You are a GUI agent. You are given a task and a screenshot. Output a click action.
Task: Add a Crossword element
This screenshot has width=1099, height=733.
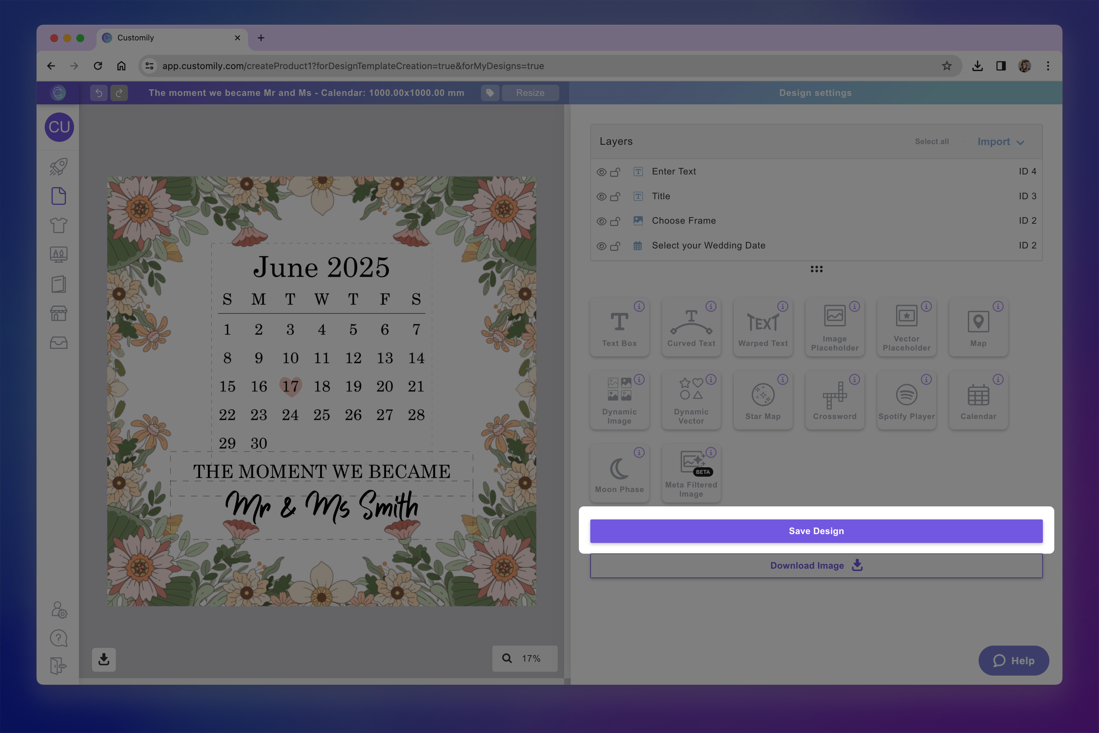pos(834,400)
